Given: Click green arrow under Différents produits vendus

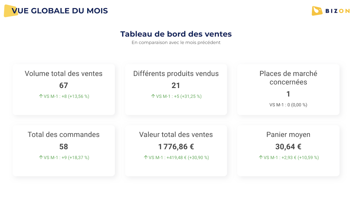Looking at the screenshot, I should coord(153,96).
